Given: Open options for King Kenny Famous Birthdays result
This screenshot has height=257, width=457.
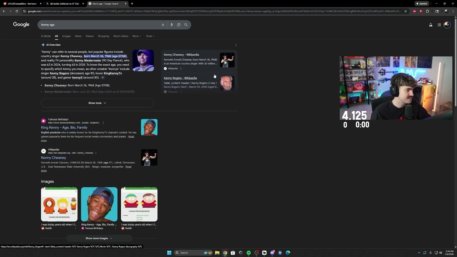Looking at the screenshot, I should 103,123.
